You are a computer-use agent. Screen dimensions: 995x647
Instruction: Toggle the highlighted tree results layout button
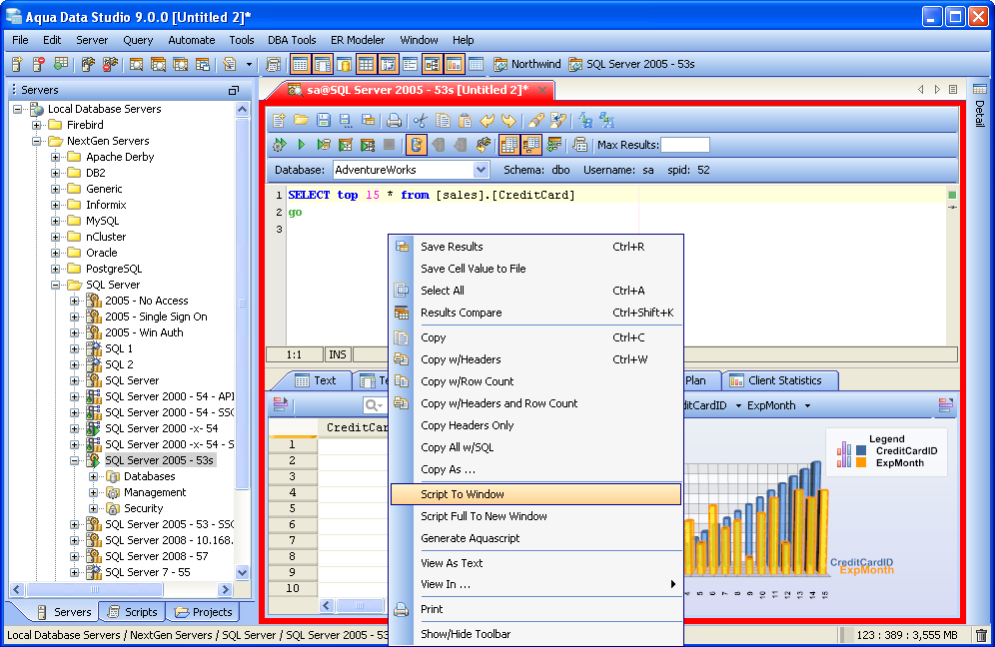pos(531,145)
